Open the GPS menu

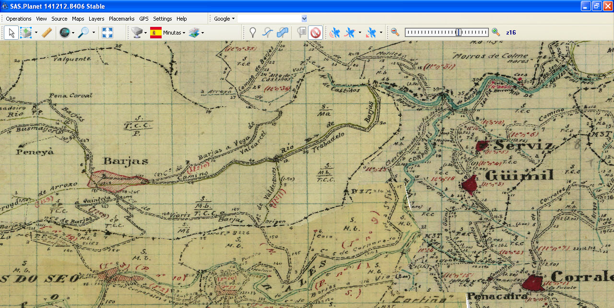(144, 19)
